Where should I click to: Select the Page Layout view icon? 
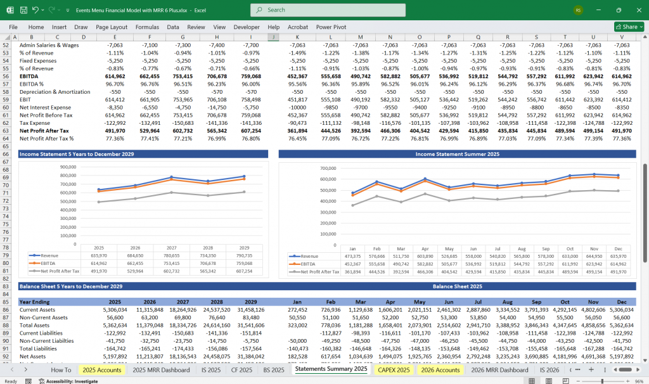click(548, 380)
